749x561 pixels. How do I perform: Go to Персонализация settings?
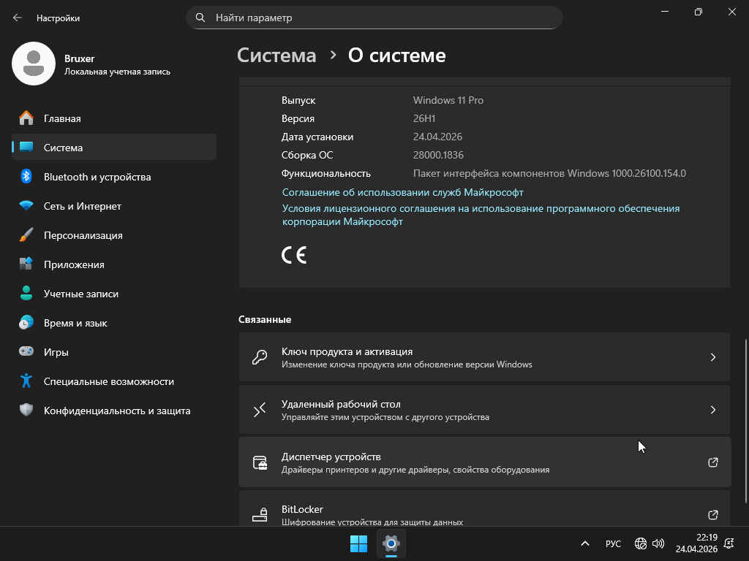(83, 235)
